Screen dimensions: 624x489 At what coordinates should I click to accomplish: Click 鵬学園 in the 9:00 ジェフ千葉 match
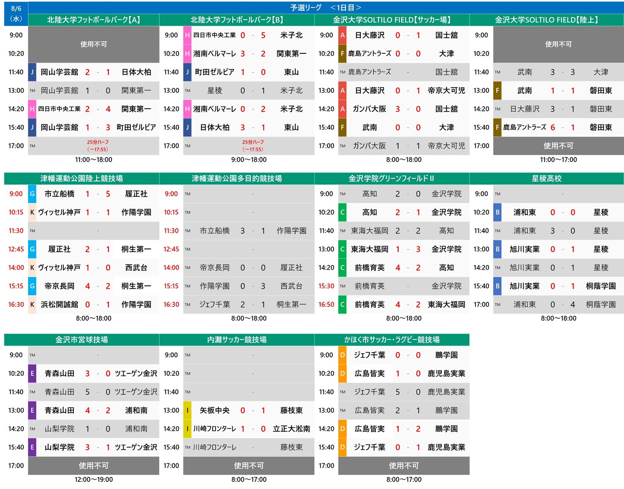click(x=446, y=355)
